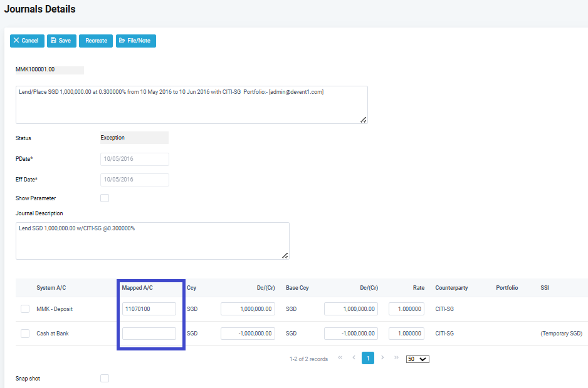Click the Rate field for MMK - Deposit
This screenshot has width=588, height=388.
(406, 309)
